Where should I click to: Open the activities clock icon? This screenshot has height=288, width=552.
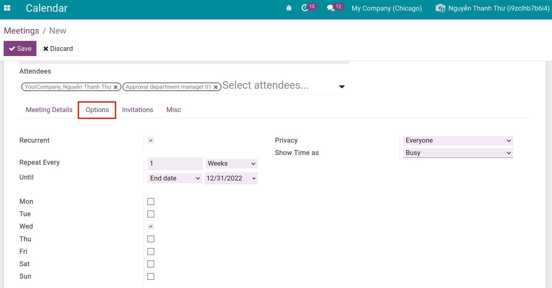click(305, 8)
